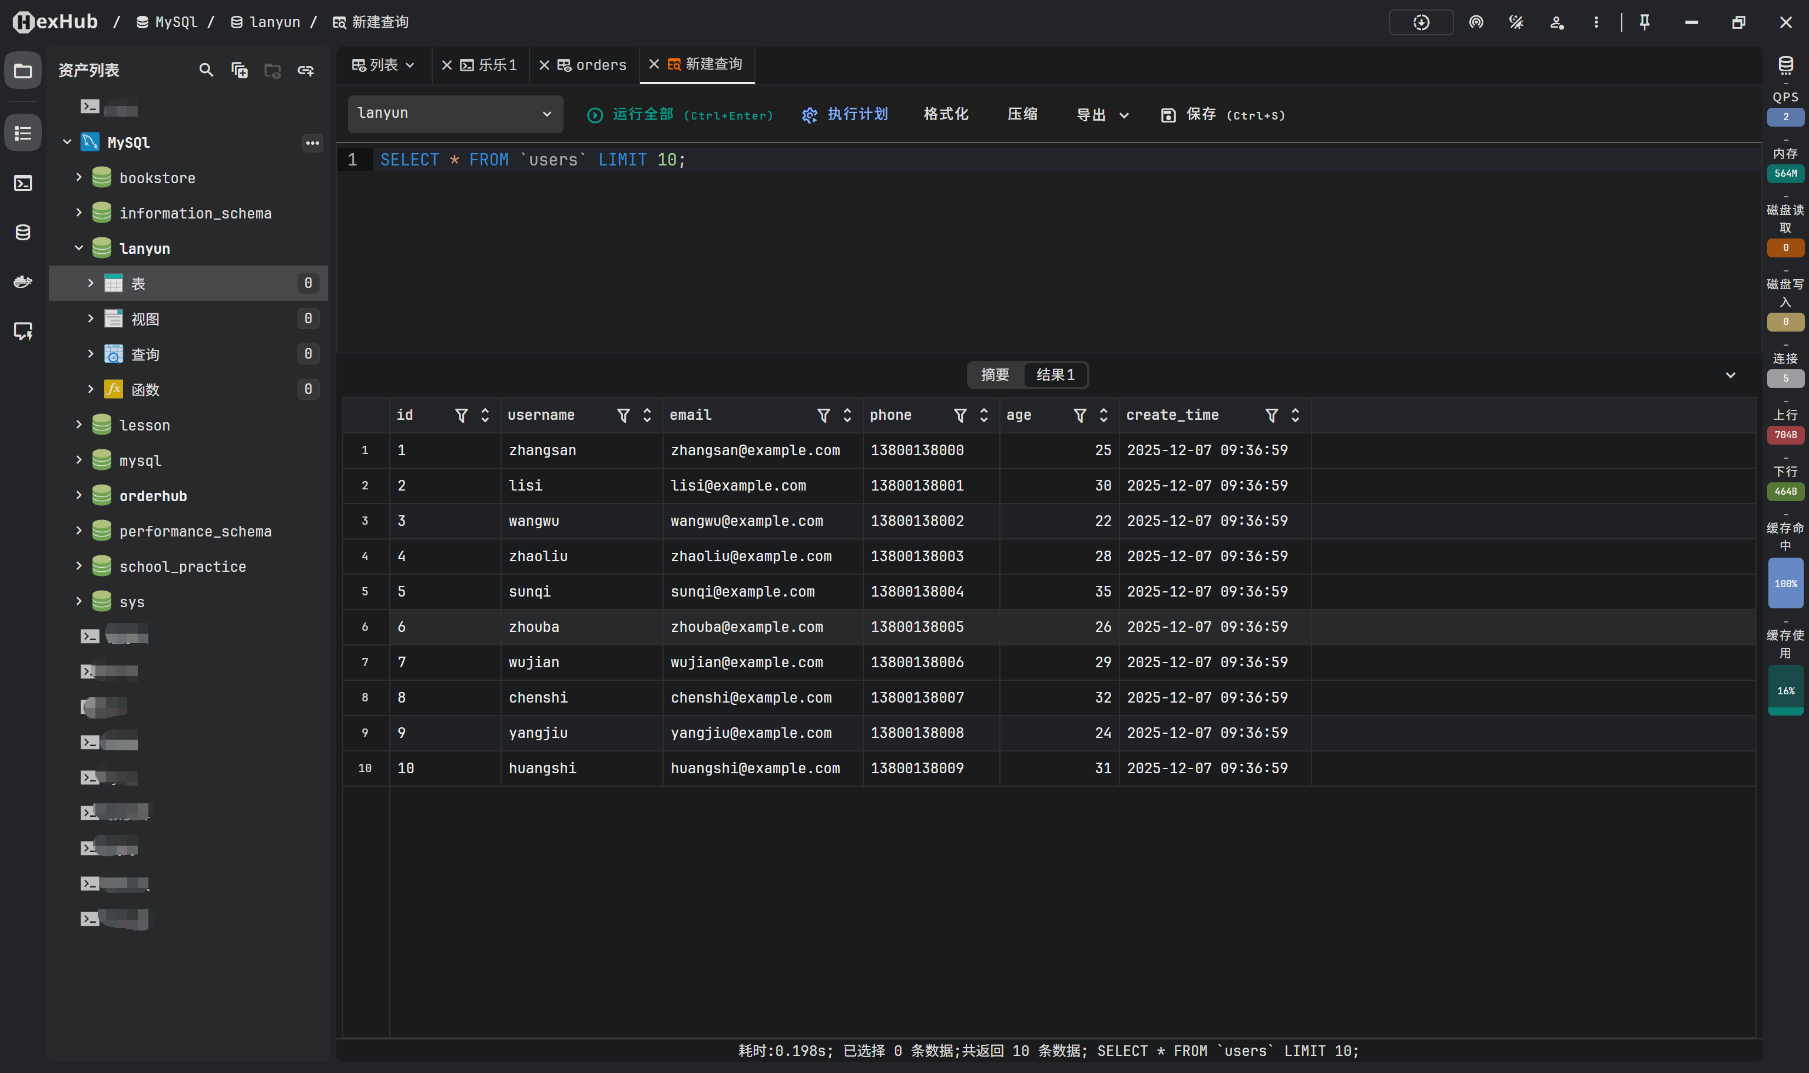The height and width of the screenshot is (1073, 1809).
Task: Toggle sort order on the age column
Action: click(x=1104, y=415)
